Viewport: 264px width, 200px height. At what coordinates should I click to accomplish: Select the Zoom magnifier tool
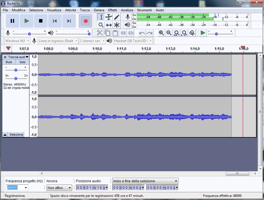[101, 25]
